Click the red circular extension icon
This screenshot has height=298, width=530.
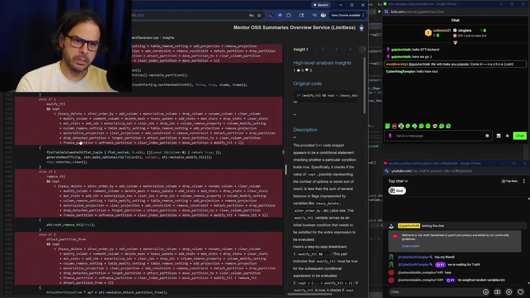point(271,15)
